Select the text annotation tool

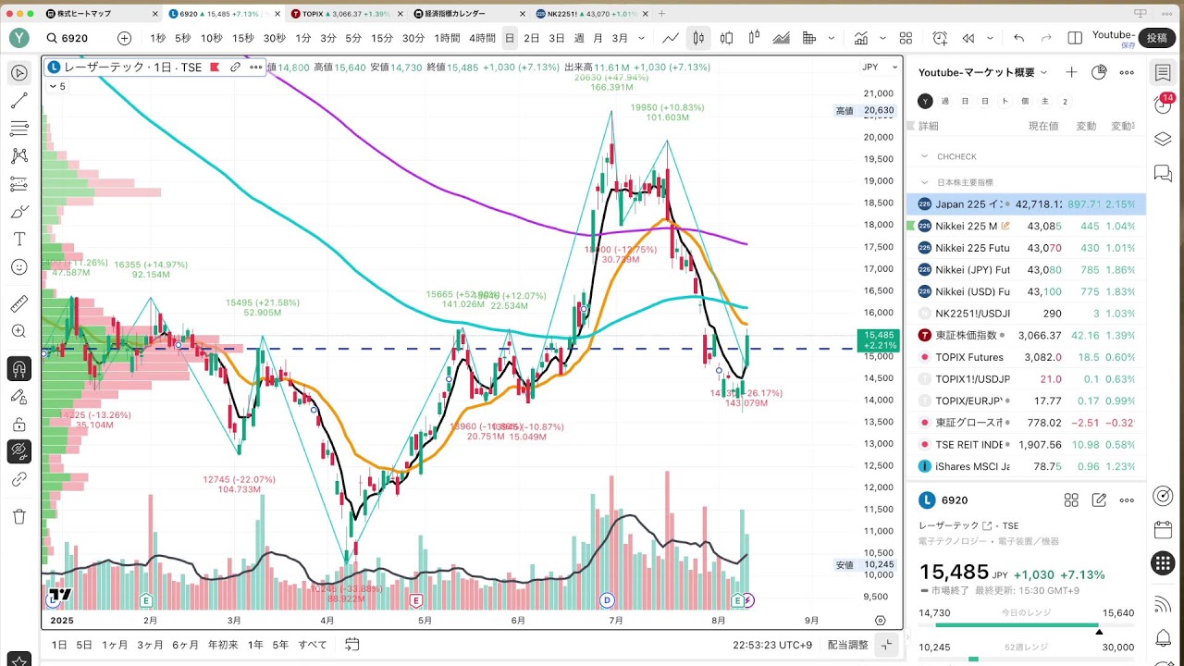tap(19, 239)
